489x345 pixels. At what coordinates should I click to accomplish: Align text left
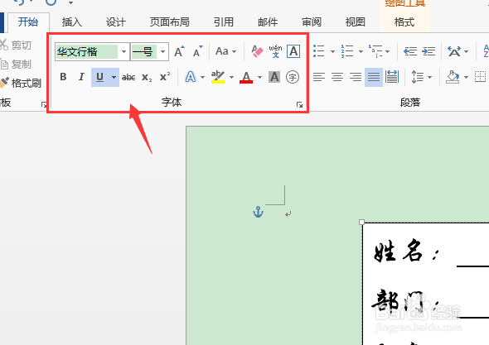click(x=319, y=77)
